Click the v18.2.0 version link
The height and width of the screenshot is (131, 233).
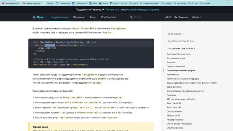click(168, 17)
